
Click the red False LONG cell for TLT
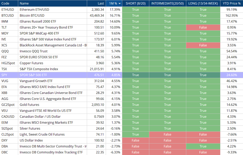[203, 27]
